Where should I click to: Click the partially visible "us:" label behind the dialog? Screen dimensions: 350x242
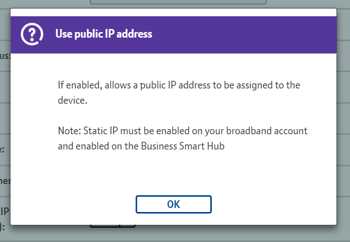point(5,56)
